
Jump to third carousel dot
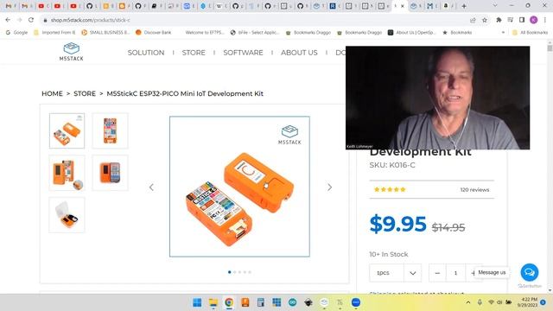[239, 272]
